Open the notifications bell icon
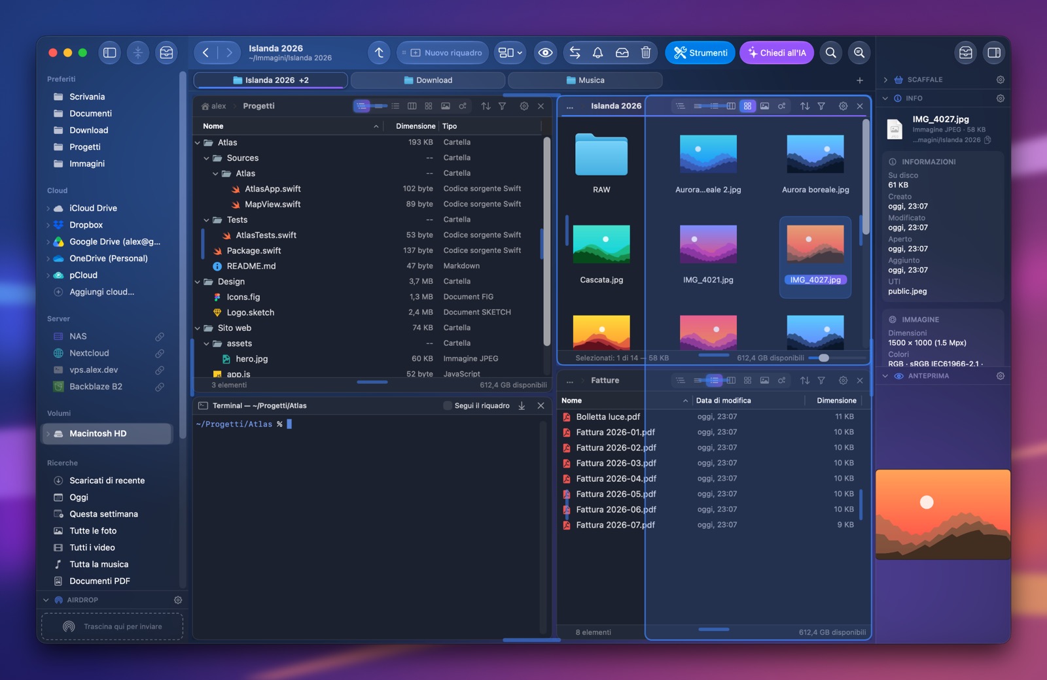Image resolution: width=1047 pixels, height=680 pixels. click(597, 53)
